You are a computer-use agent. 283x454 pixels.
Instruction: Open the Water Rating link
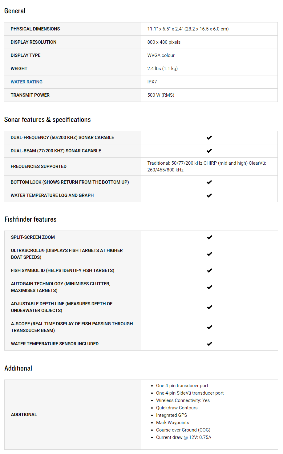pos(26,82)
